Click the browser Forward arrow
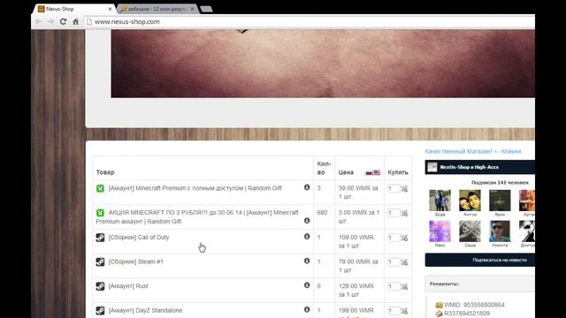Viewport: 566px width, 318px height. pyautogui.click(x=50, y=21)
